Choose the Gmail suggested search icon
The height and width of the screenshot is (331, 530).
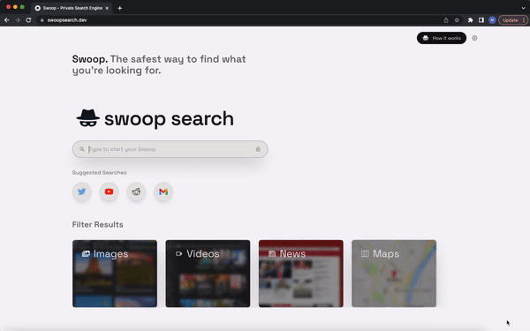pos(163,192)
